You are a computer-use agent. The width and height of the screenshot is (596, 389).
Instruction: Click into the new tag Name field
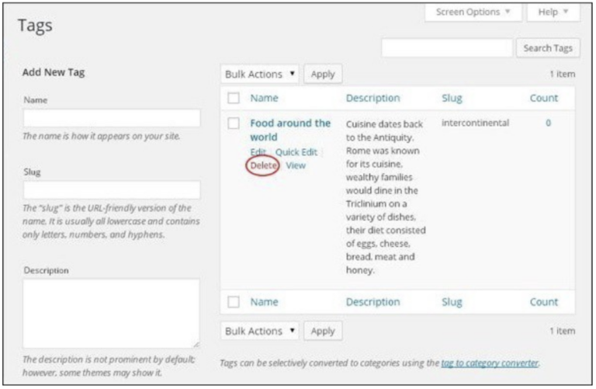click(112, 118)
